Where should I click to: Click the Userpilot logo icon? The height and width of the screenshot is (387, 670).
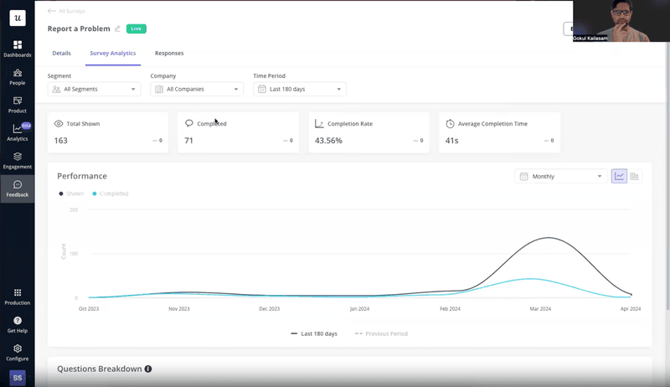(x=18, y=18)
